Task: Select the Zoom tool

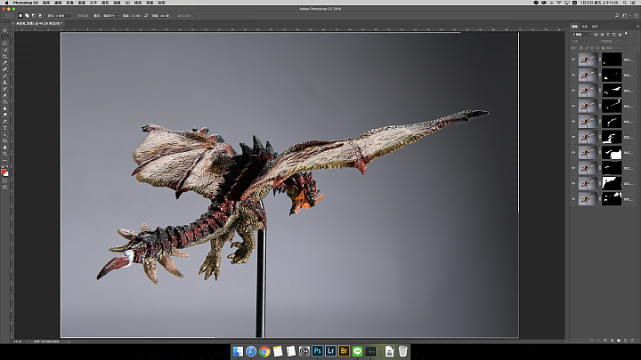Action: [5, 154]
